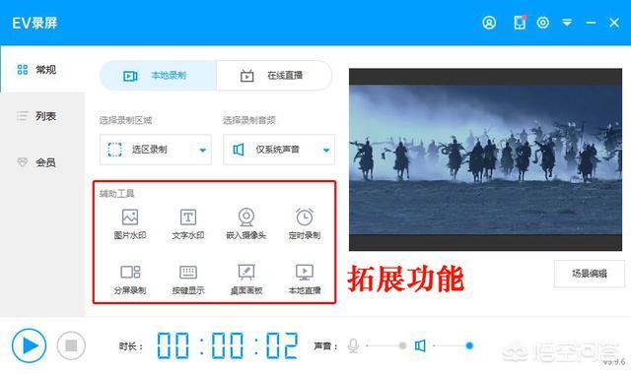Screen dimensions: 631x374
Task: Open the 本地直播 tool
Action: click(305, 280)
